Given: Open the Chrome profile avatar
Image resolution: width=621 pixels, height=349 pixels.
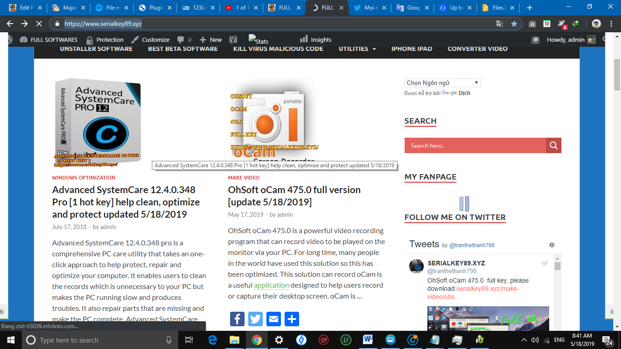Looking at the screenshot, I should pos(596,24).
